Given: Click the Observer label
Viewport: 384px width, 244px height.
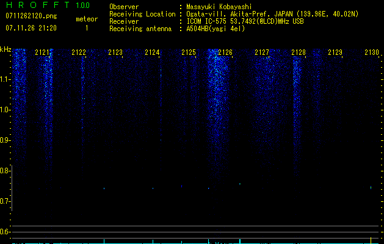Looking at the screenshot, I should pos(124,7).
